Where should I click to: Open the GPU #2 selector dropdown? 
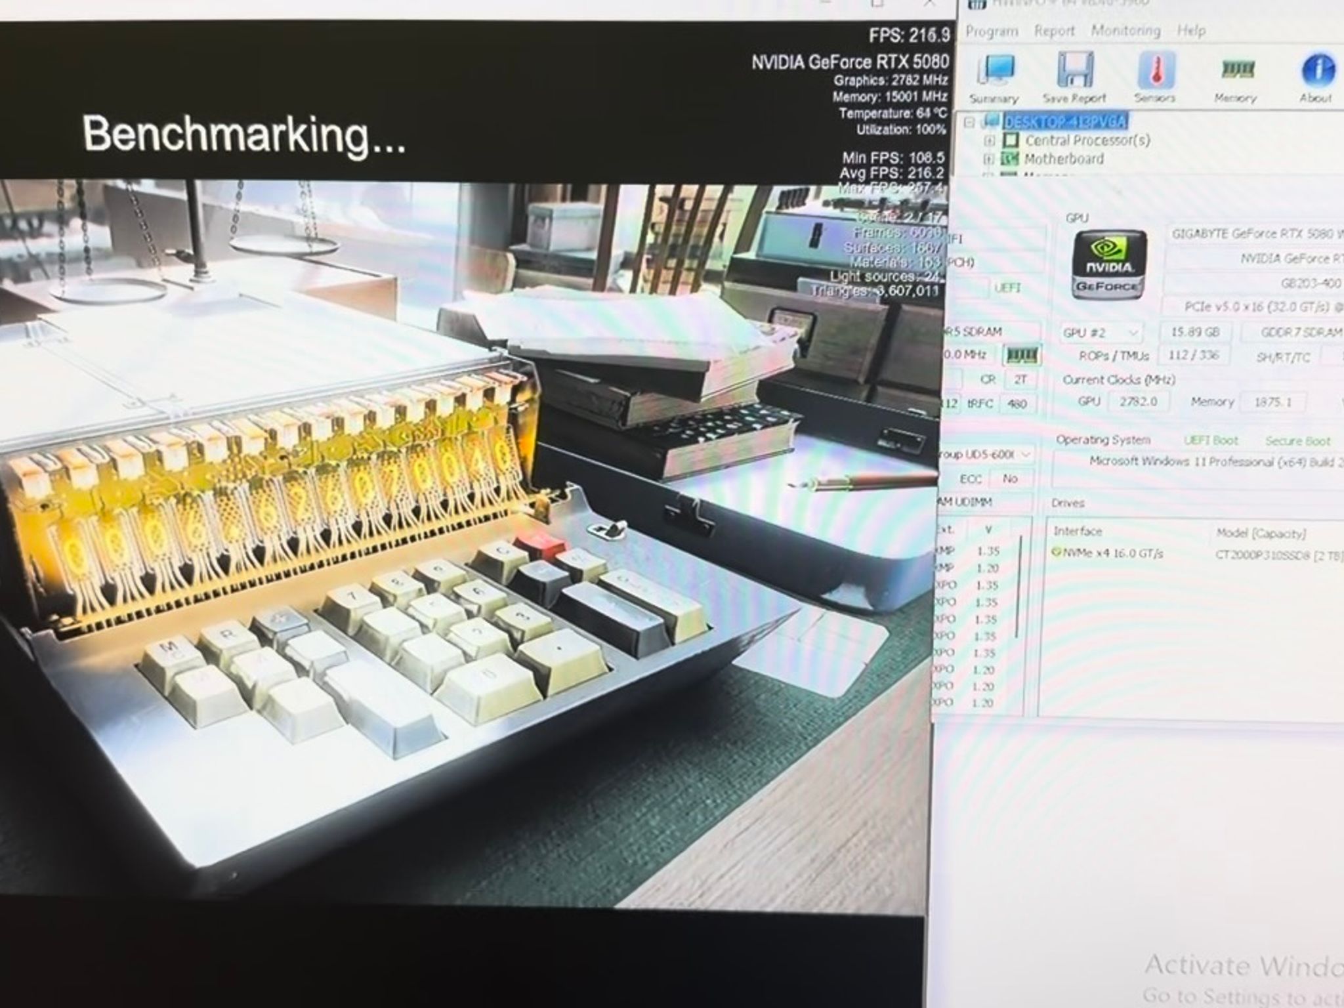1101,333
